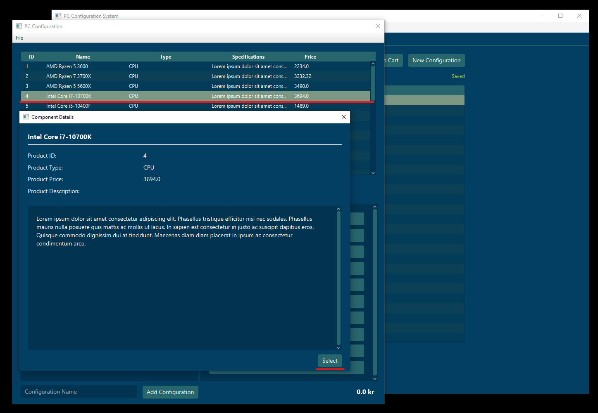
Task: Close the Component Details dialog
Action: [343, 117]
